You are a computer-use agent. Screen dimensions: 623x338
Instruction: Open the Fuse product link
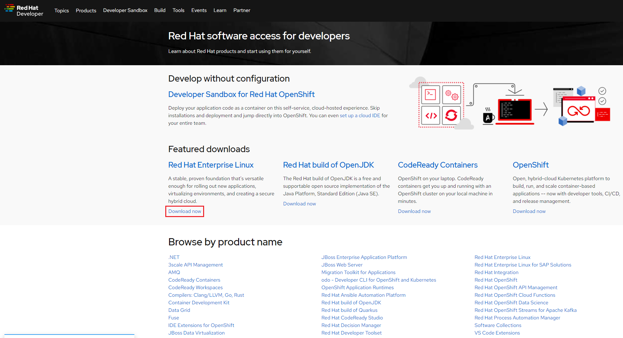(173, 318)
